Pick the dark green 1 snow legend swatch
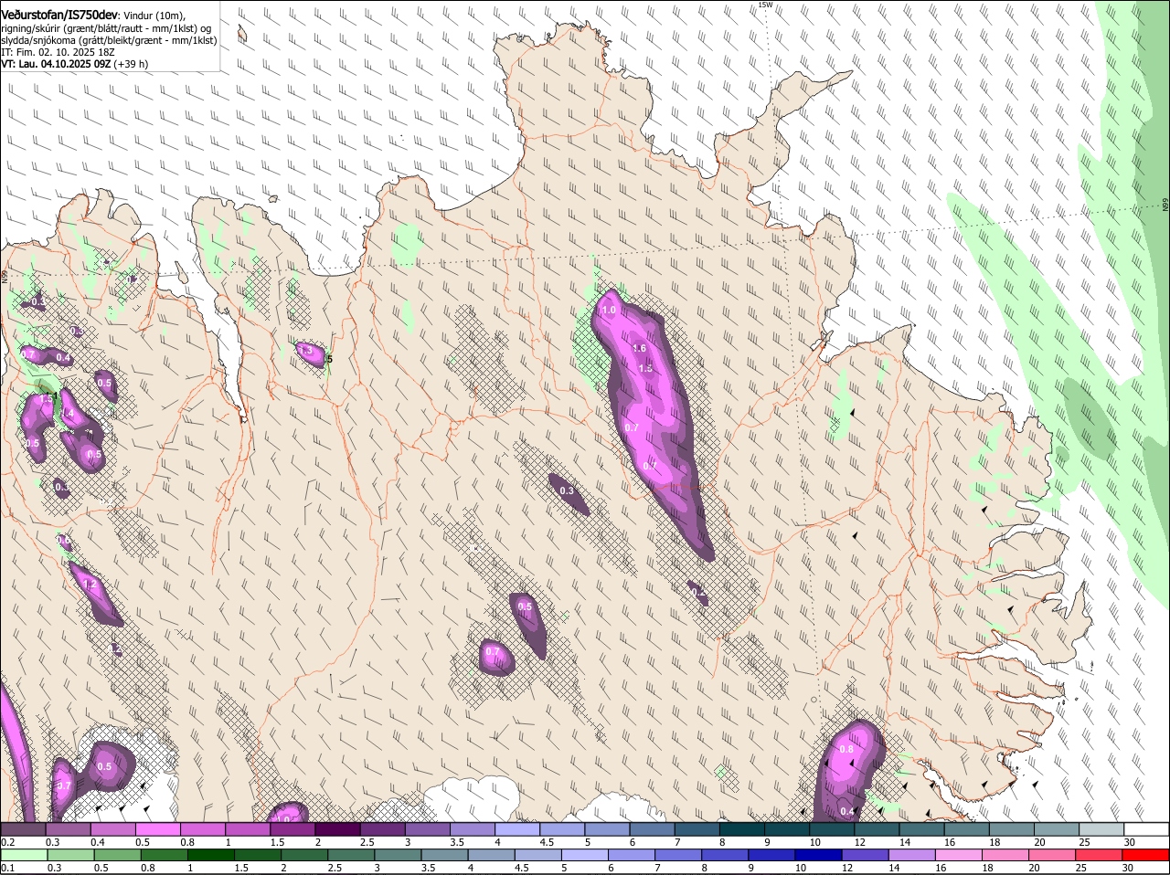Image resolution: width=1170 pixels, height=875 pixels. pyautogui.click(x=211, y=856)
